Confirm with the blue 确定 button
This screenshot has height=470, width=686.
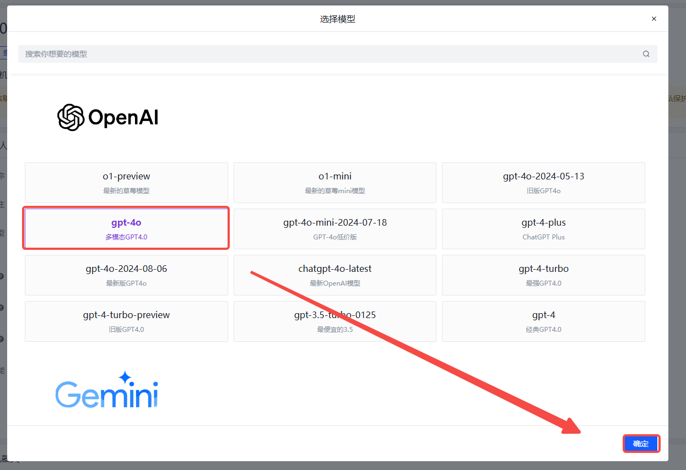641,444
